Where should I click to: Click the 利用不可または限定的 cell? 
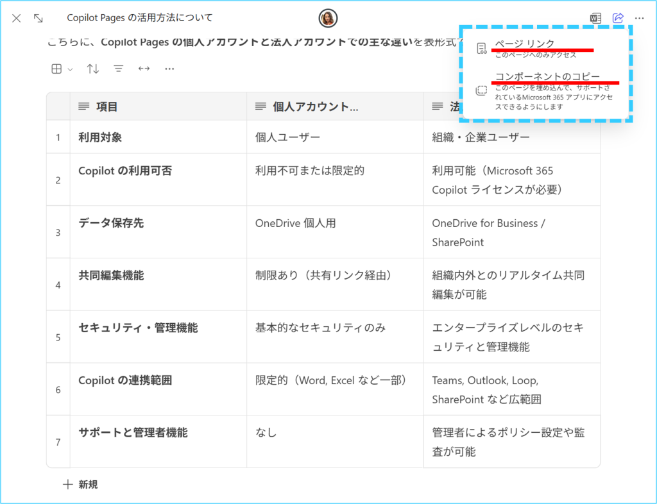pos(335,180)
